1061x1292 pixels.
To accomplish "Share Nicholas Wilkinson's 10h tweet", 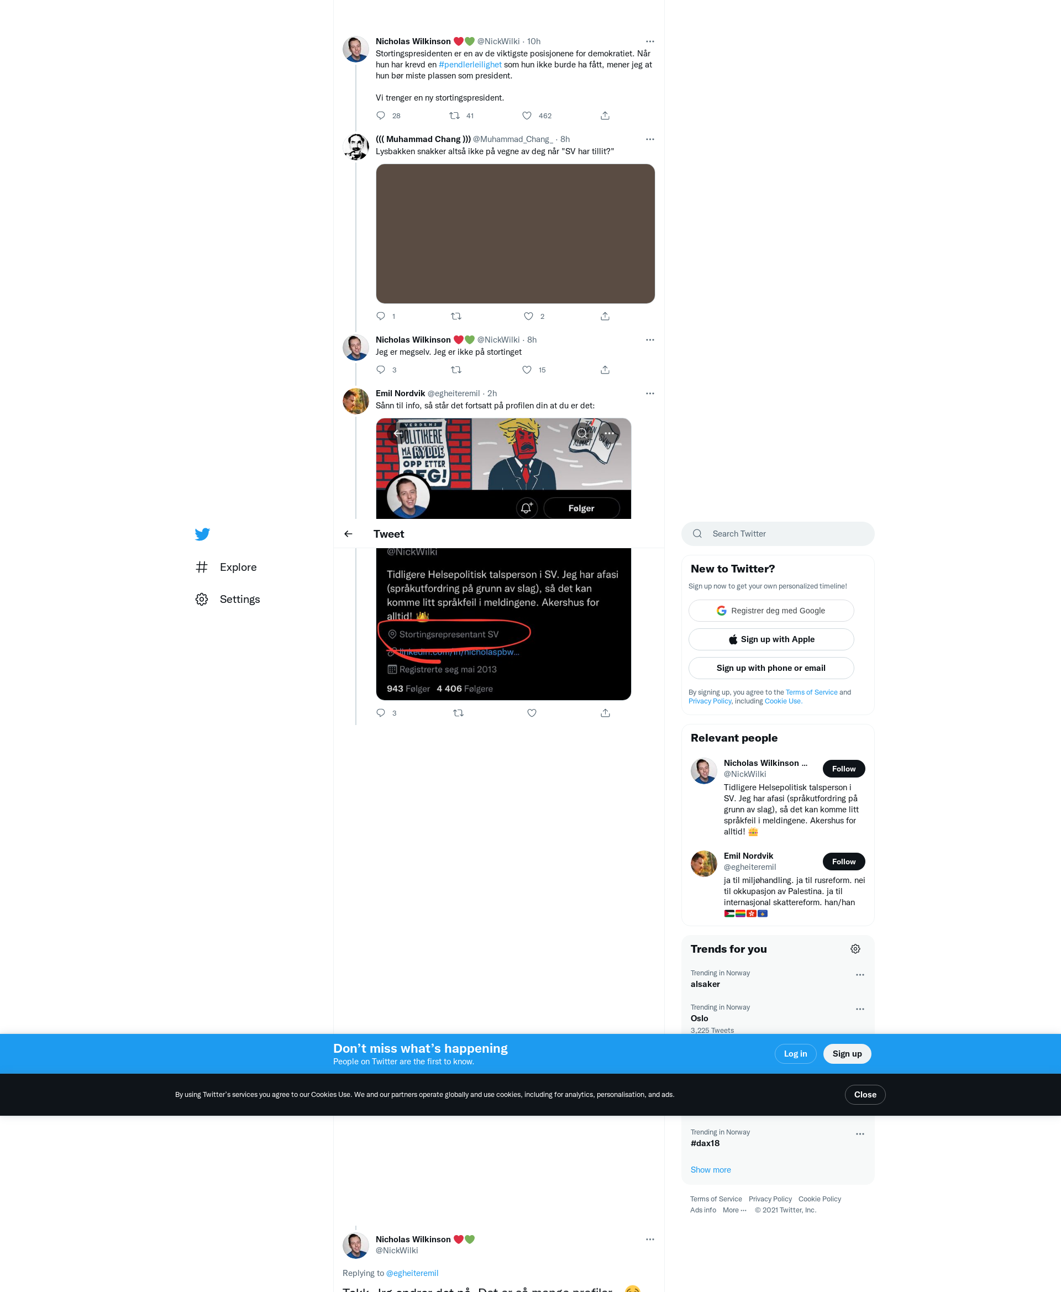I will tap(605, 115).
